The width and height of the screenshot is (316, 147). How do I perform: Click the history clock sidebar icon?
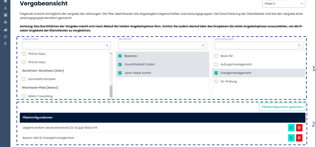(x=5, y=37)
